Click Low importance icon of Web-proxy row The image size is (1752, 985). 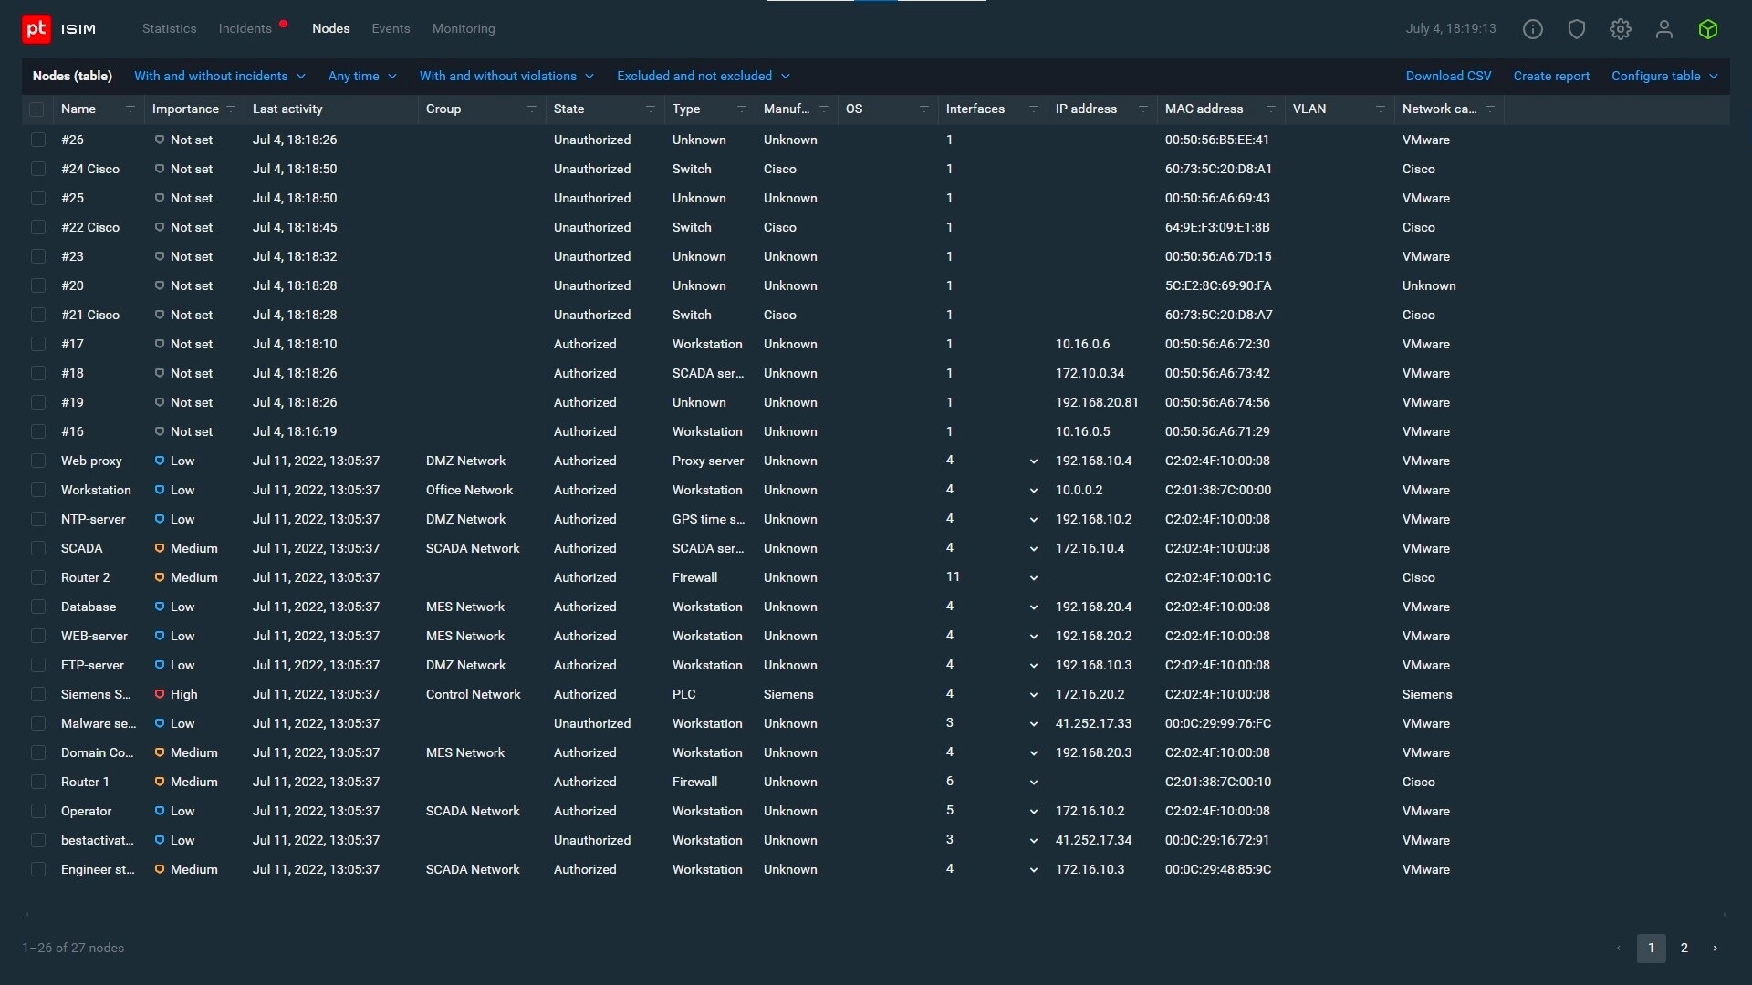[160, 461]
